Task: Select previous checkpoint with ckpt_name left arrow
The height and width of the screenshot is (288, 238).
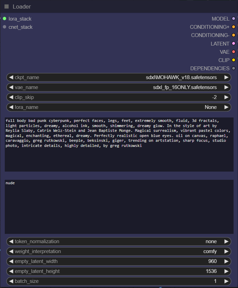Action: (x=11, y=77)
